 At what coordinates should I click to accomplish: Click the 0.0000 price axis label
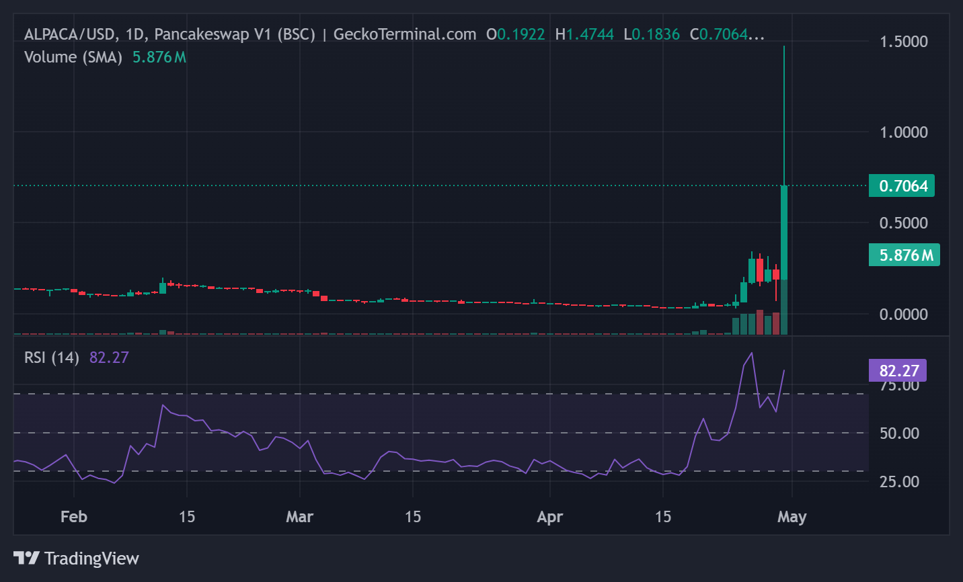pos(904,315)
